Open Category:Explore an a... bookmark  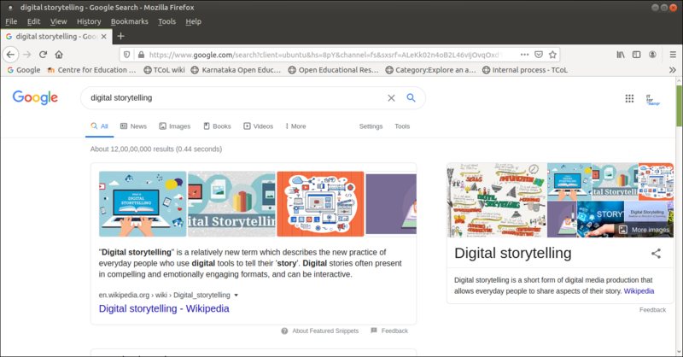point(430,70)
